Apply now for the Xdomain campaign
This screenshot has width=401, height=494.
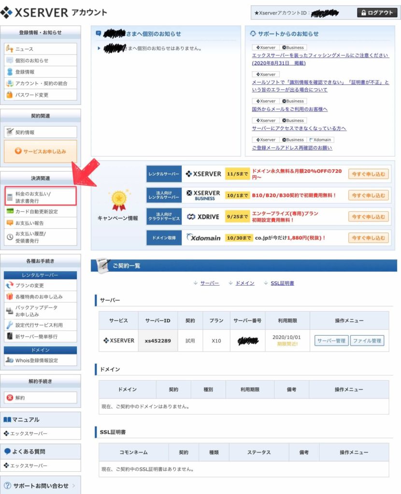click(368, 238)
